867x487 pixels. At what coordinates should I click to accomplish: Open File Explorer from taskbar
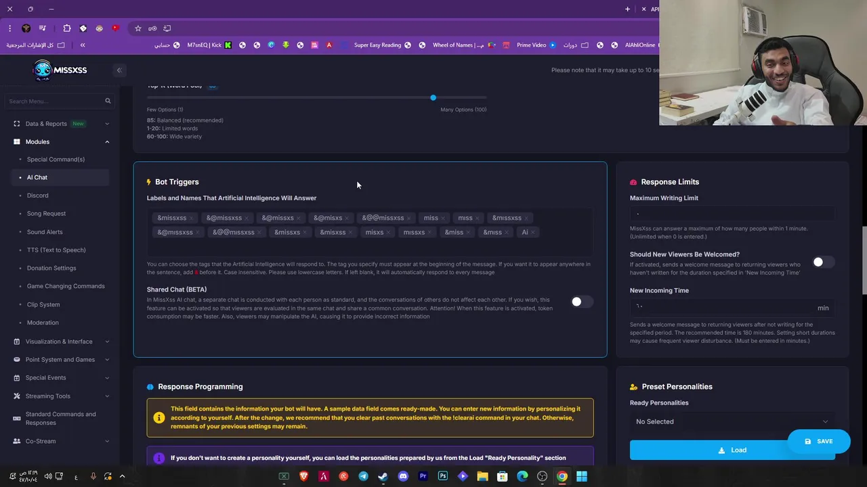pyautogui.click(x=482, y=476)
